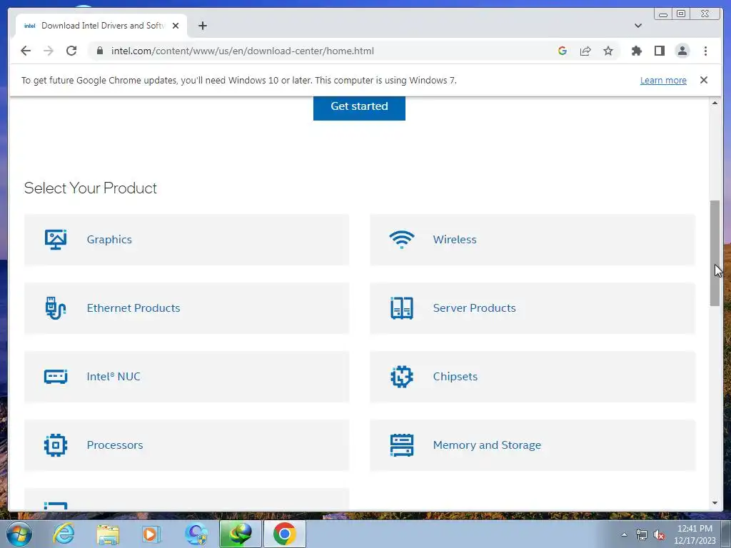Click the page vertical scrollbar thumb
The image size is (731, 548).
[x=715, y=253]
